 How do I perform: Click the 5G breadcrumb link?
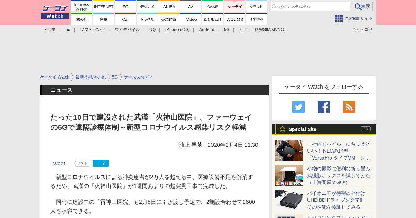point(115,77)
